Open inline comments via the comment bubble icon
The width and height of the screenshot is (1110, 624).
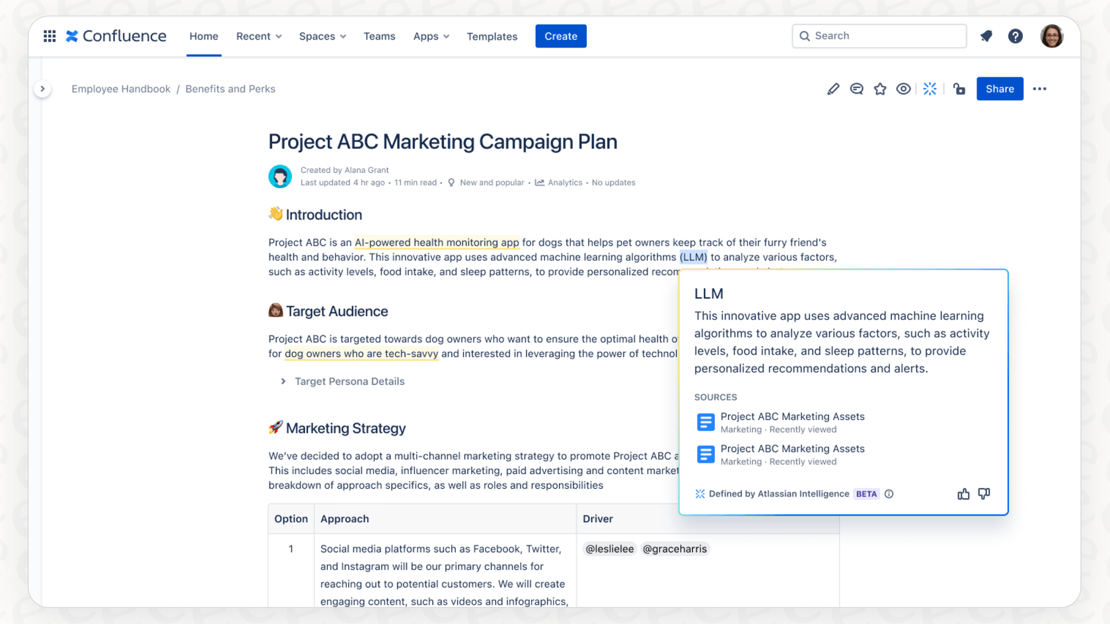tap(856, 88)
